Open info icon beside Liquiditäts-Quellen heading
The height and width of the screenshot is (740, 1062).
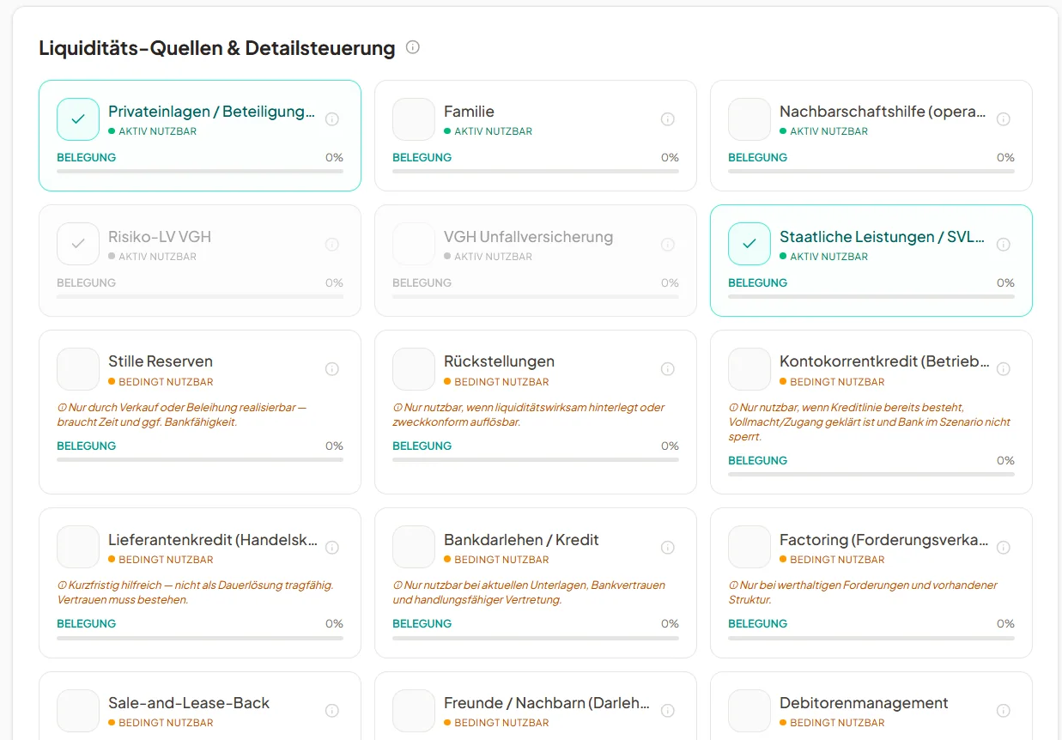point(413,47)
